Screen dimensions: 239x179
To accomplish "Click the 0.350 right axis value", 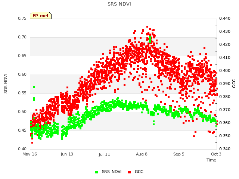I will tap(225, 136).
